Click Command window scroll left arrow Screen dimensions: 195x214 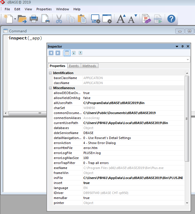pyautogui.click(x=6, y=113)
